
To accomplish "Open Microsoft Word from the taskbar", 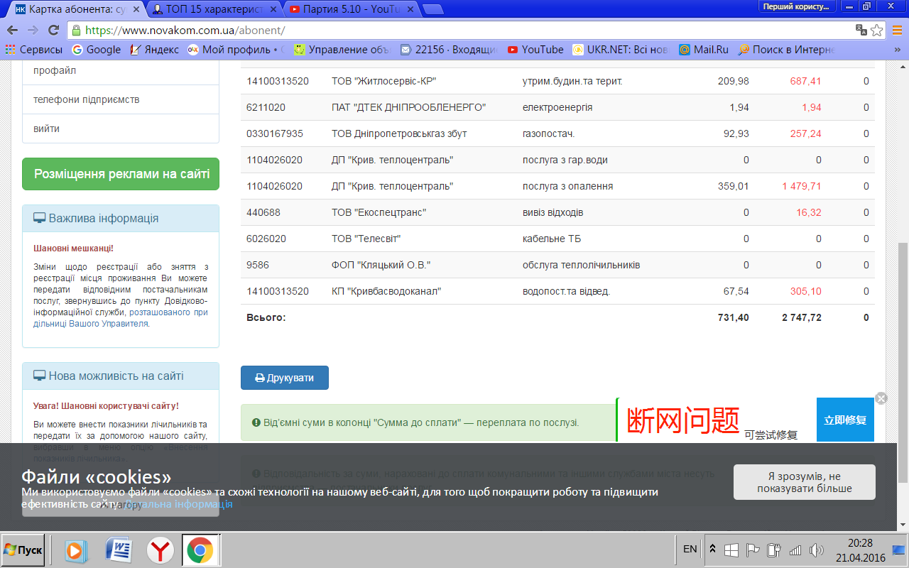I will coord(119,550).
